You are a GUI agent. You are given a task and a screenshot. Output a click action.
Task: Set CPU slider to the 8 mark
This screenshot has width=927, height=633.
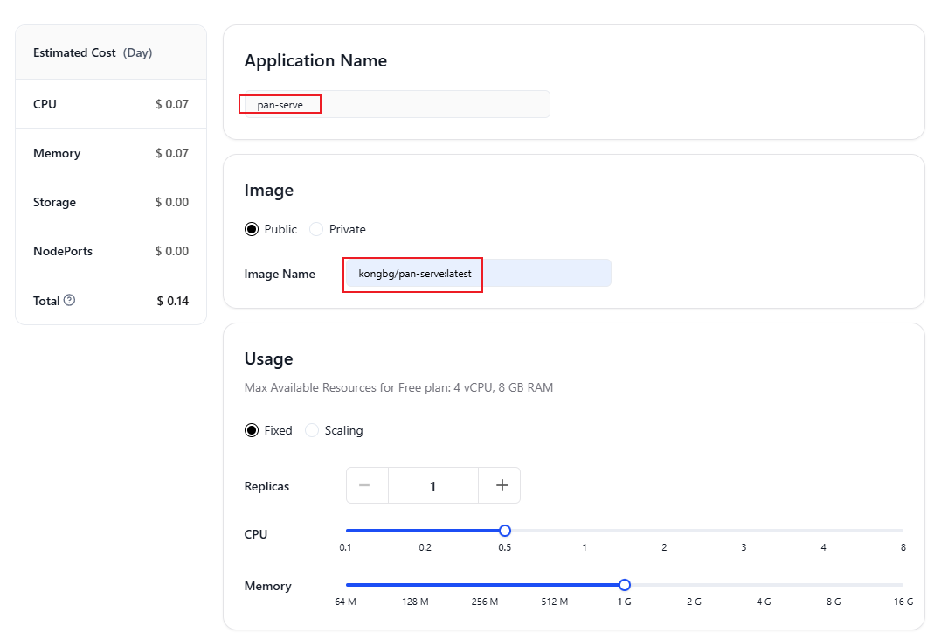click(x=902, y=531)
